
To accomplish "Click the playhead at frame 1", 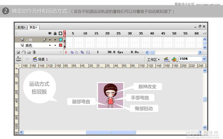I will click(65, 33).
